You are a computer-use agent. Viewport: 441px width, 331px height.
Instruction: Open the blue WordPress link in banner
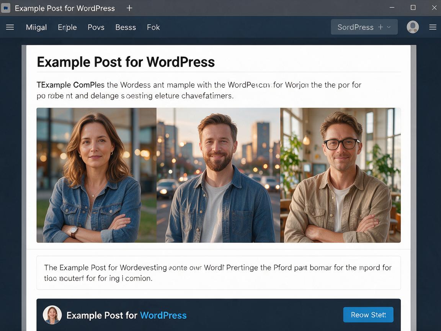163,315
